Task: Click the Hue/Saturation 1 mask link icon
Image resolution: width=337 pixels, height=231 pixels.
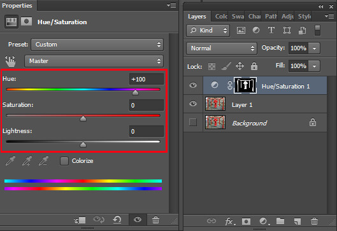Action: click(x=229, y=85)
